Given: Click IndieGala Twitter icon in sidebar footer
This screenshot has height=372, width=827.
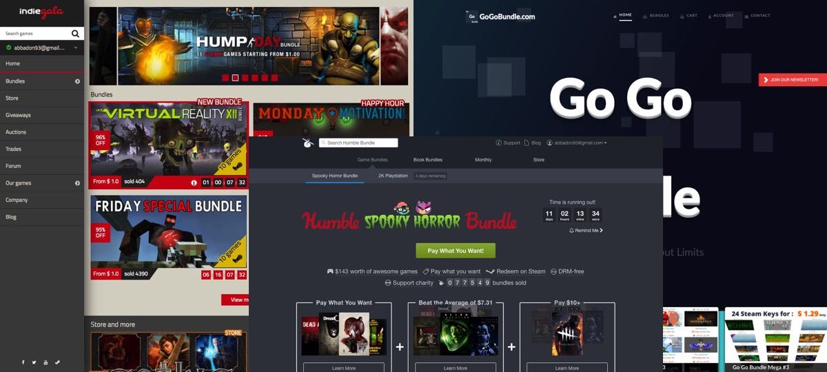Looking at the screenshot, I should 34,362.
